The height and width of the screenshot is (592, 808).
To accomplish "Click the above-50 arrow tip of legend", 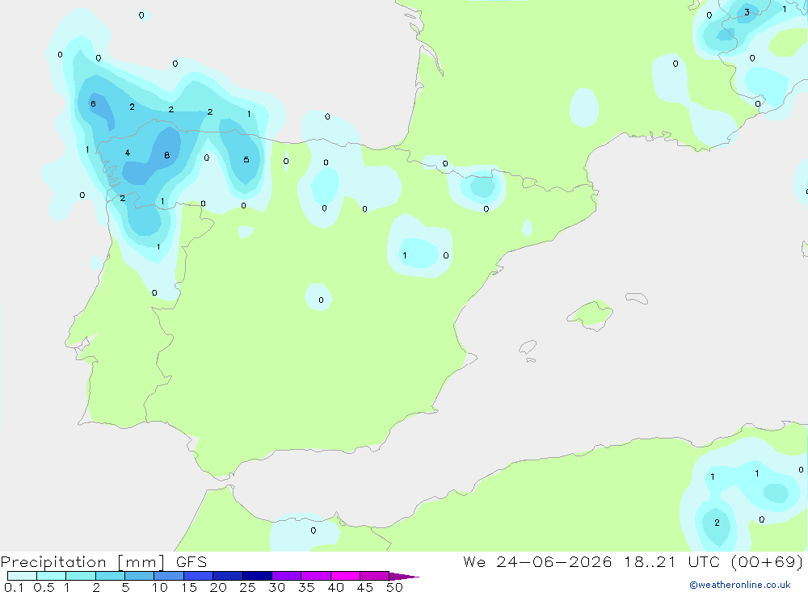I will (x=403, y=577).
